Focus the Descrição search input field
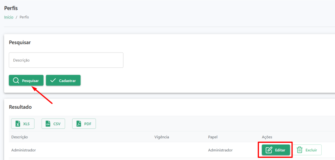Viewport: 335px width, 160px height. point(66,60)
